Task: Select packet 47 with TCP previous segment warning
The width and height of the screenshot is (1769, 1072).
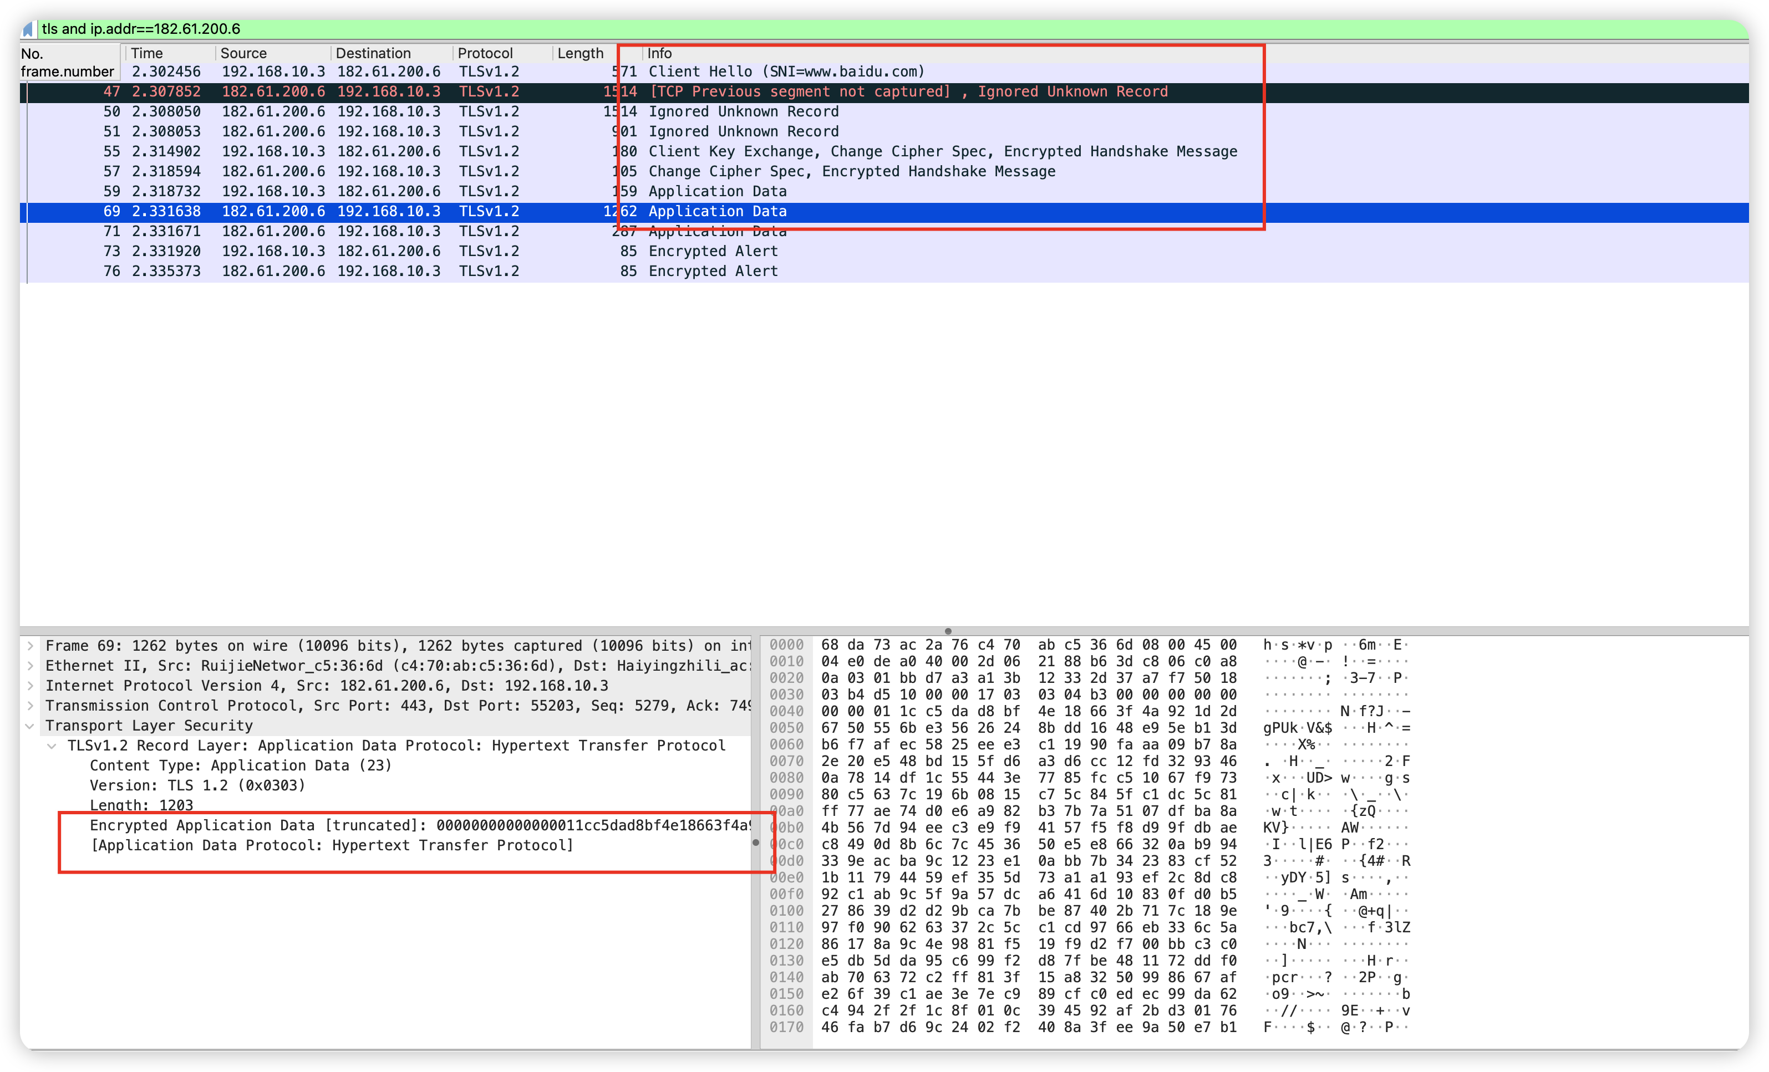Action: coord(907,92)
